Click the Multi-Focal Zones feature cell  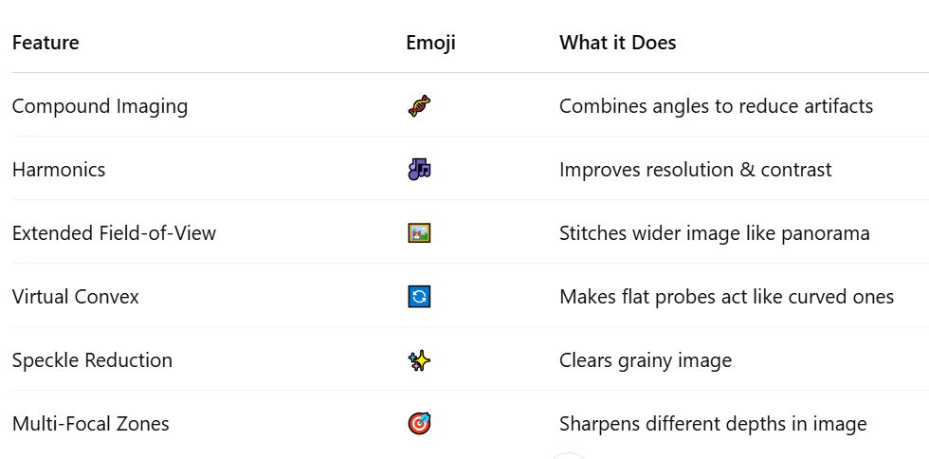[x=91, y=423]
